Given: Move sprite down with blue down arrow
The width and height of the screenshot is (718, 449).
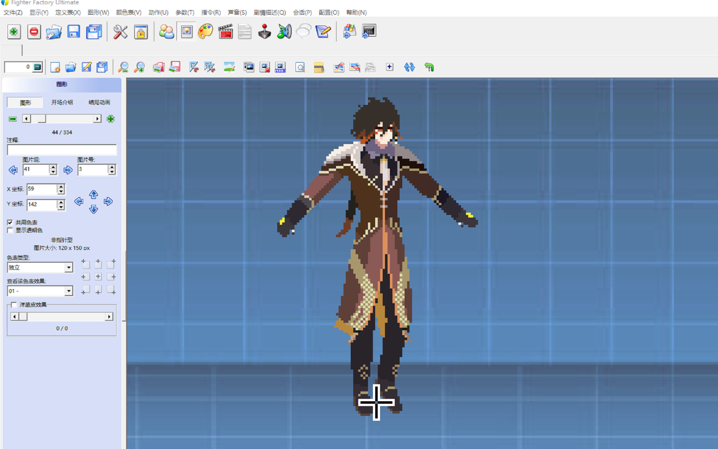Looking at the screenshot, I should (93, 209).
